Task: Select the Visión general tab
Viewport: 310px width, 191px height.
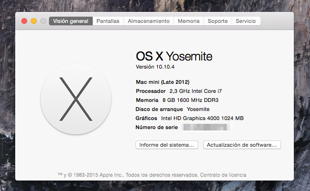Action: point(70,21)
